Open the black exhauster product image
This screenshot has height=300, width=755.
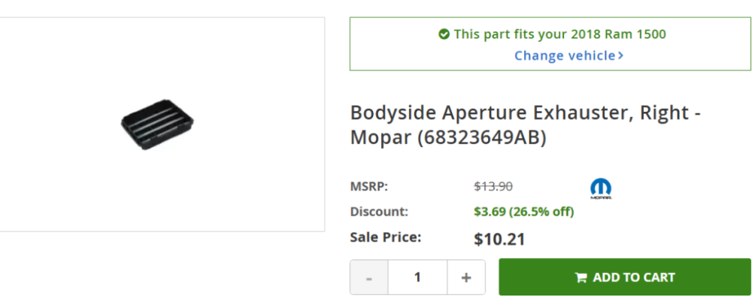[157, 124]
